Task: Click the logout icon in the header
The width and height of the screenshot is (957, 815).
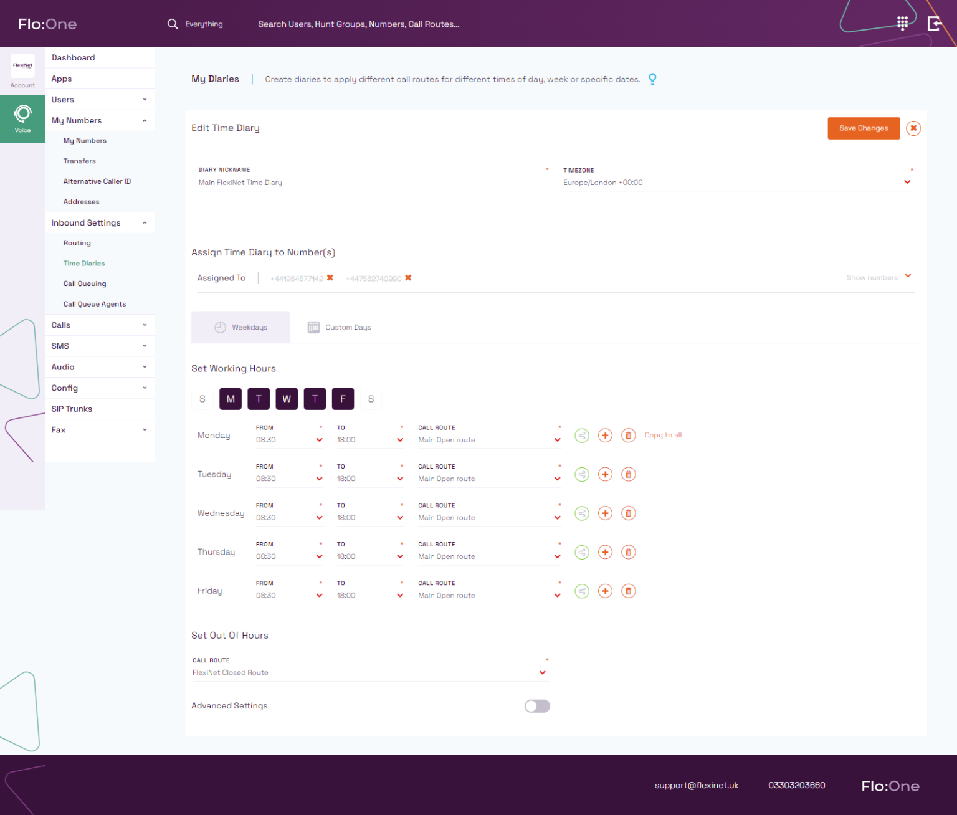Action: [x=934, y=24]
